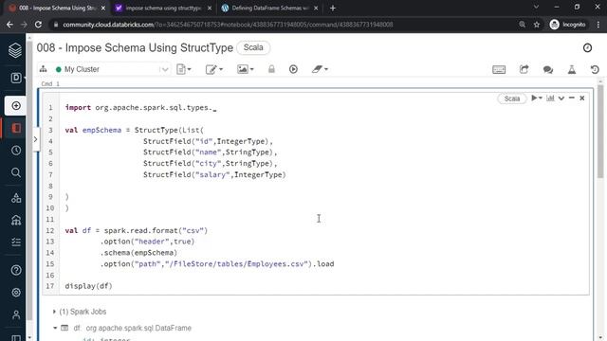
Task: Delete the cell with the X icon
Action: 581,99
